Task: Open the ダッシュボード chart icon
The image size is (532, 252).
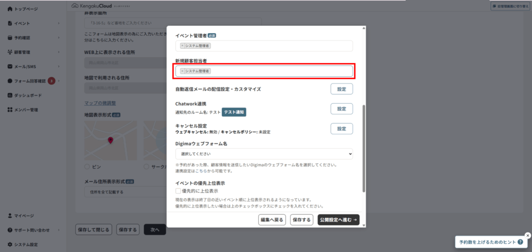Action: pyautogui.click(x=10, y=95)
